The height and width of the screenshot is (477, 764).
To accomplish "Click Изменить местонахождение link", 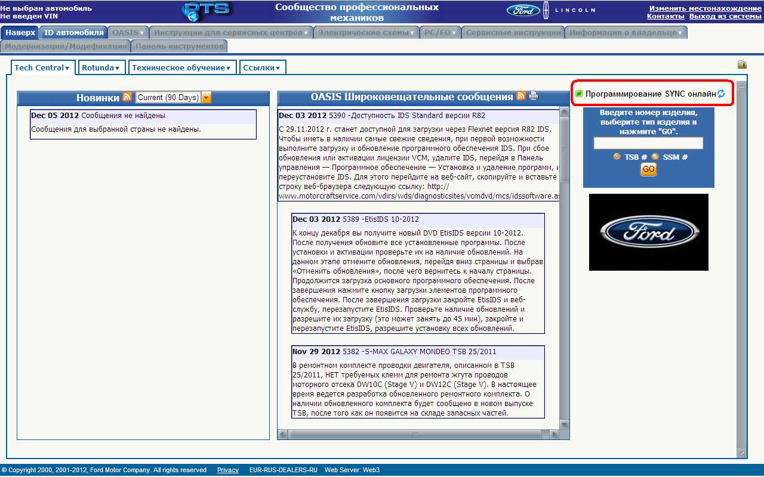I will click(706, 8).
